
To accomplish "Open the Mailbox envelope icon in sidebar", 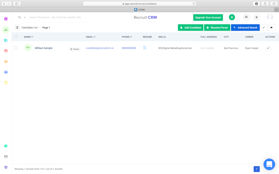I will pyautogui.click(x=6, y=72).
